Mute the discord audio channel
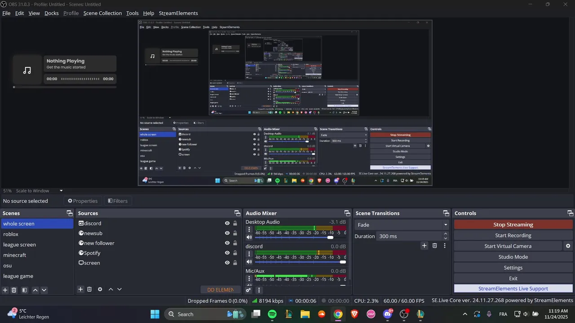This screenshot has width=575, height=323. (249, 262)
